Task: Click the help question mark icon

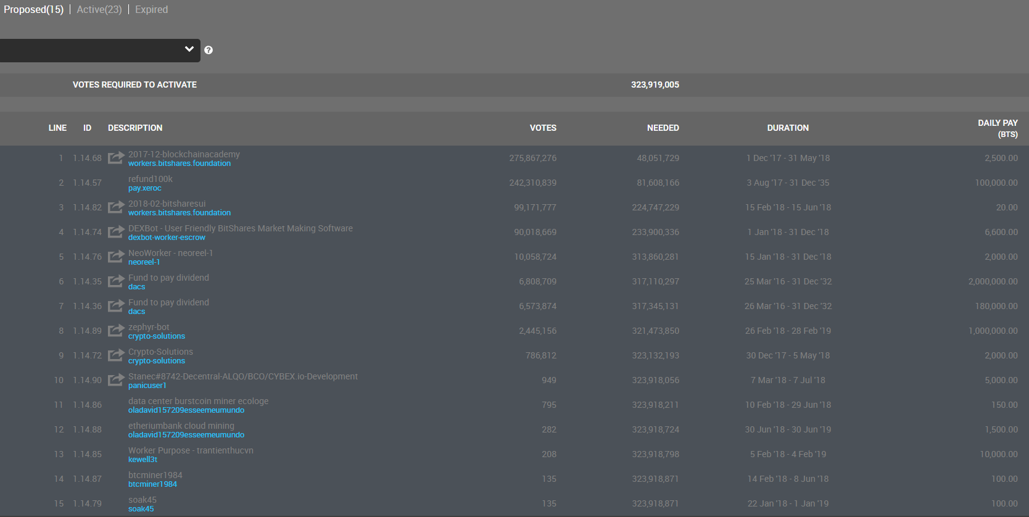Action: pos(209,50)
